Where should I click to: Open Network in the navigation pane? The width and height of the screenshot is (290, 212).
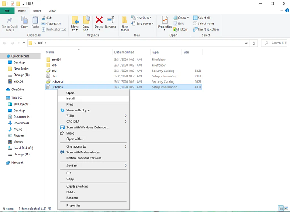(x=15, y=163)
